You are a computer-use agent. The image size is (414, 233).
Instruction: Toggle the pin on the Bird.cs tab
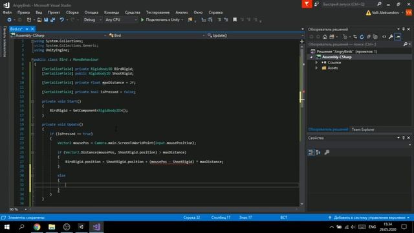click(x=27, y=28)
